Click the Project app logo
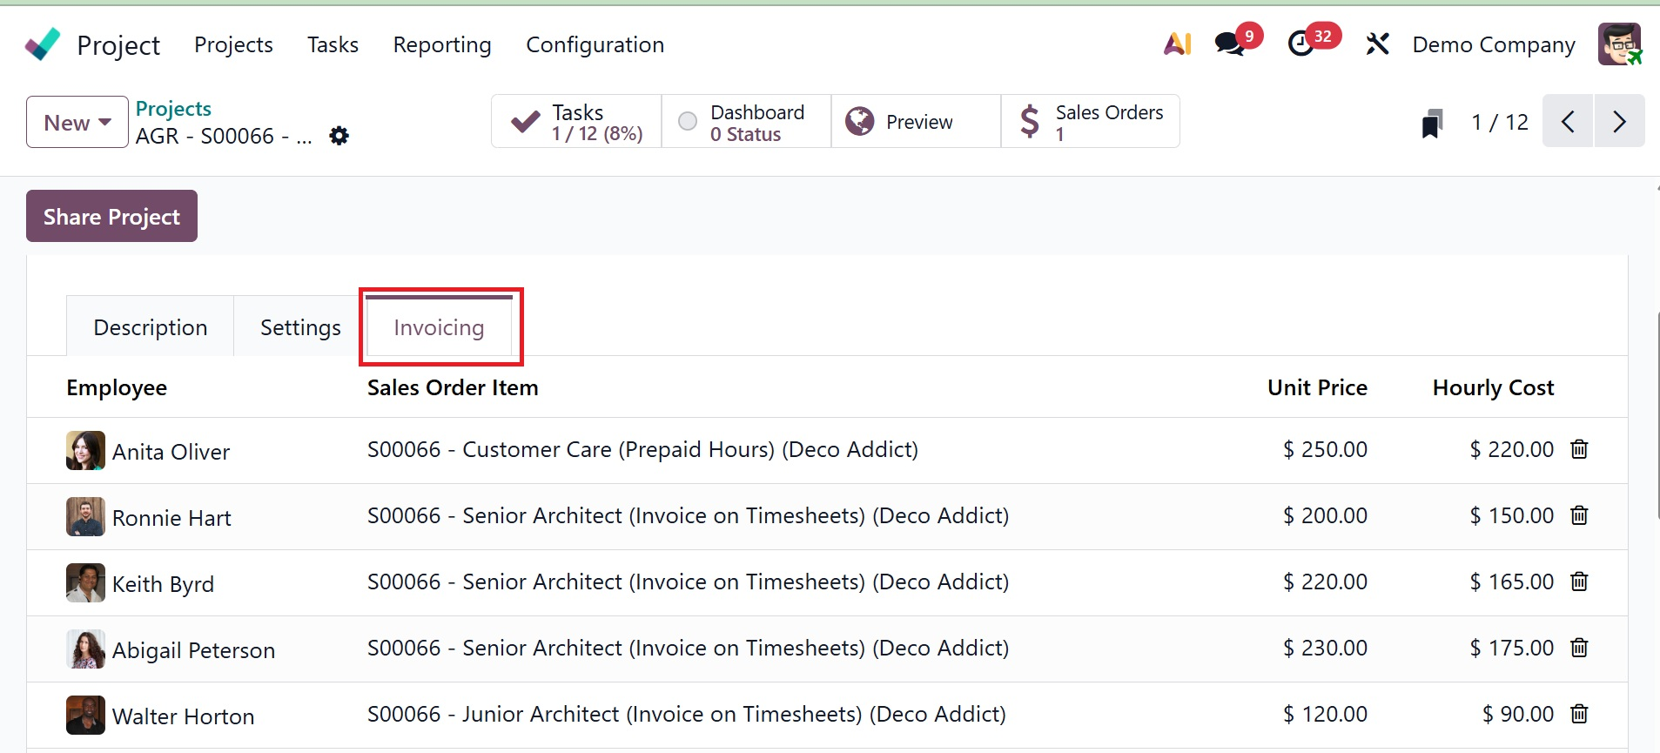1660x753 pixels. point(43,44)
